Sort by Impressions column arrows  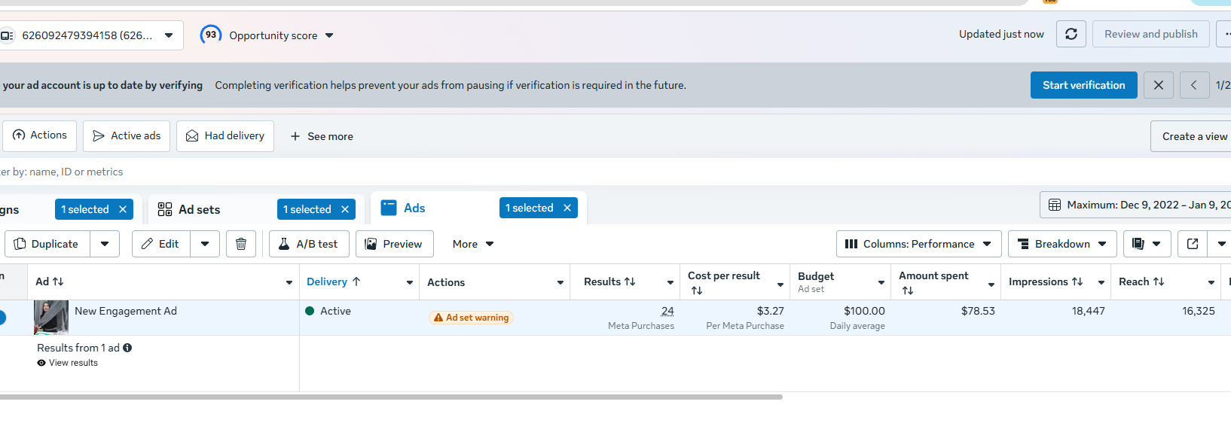pyautogui.click(x=1077, y=281)
